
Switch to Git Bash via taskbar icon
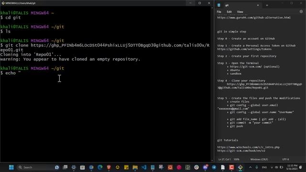240,167
